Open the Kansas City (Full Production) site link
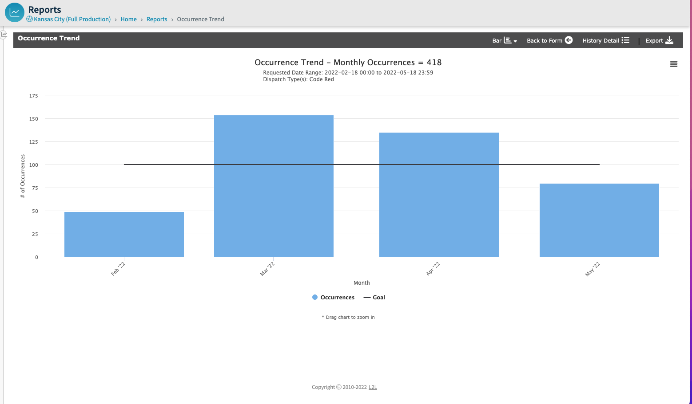The height and width of the screenshot is (404, 692). [x=72, y=19]
